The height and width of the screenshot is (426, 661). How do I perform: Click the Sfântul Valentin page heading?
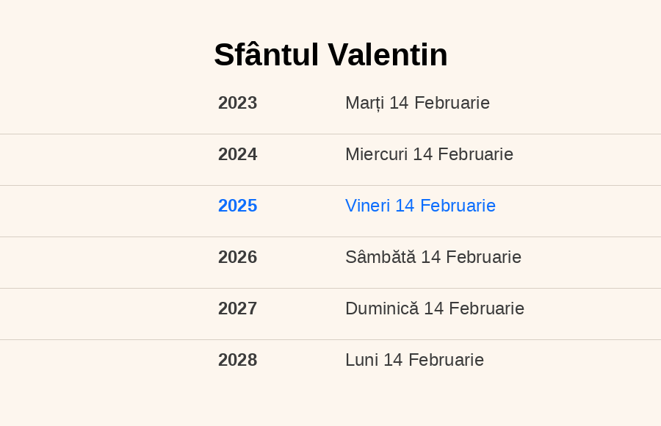point(330,55)
